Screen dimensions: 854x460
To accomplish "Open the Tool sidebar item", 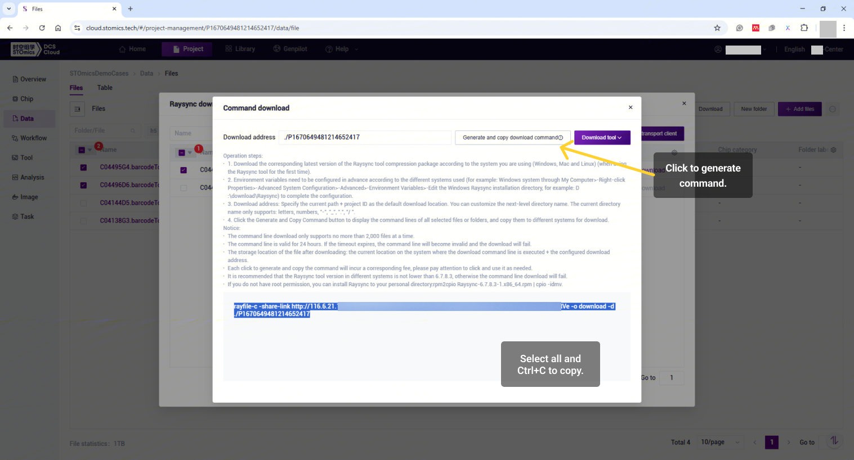I will pos(29,158).
